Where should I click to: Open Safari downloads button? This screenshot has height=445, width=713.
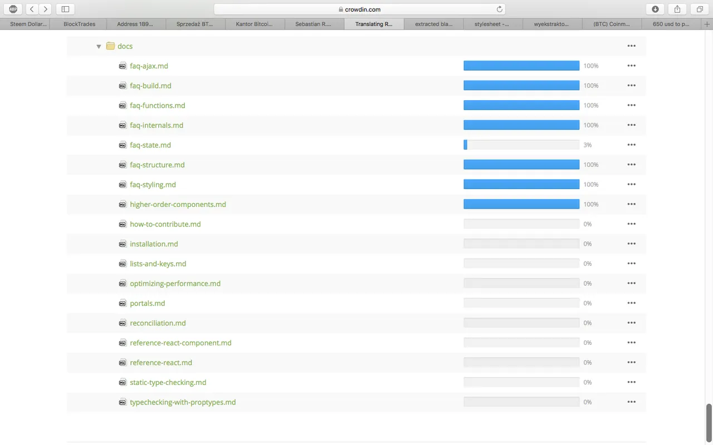click(x=655, y=9)
